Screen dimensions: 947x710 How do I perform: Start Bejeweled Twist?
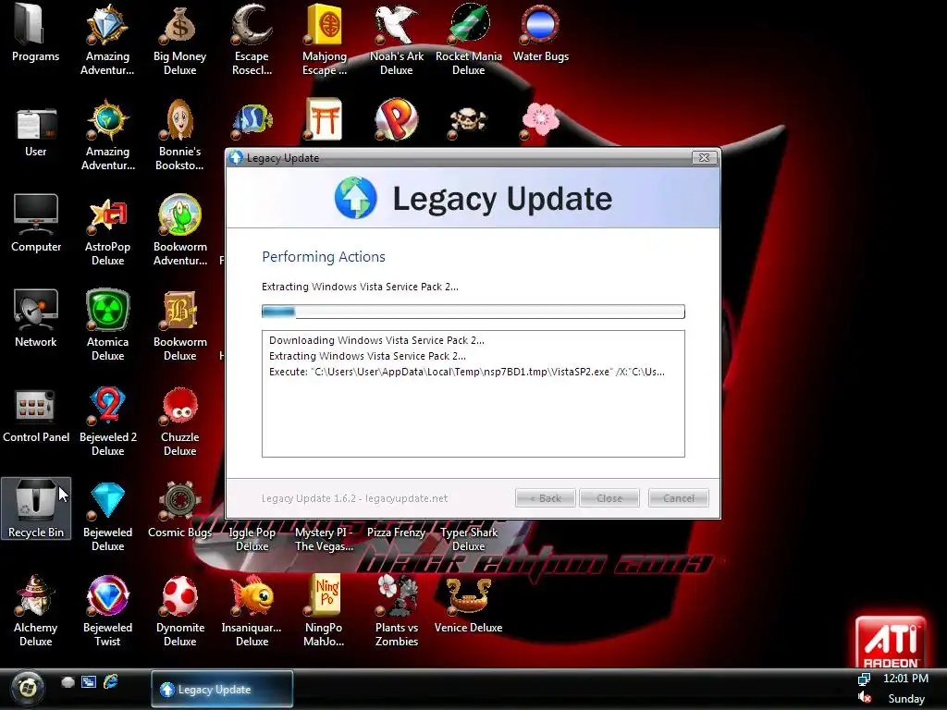coord(107,611)
